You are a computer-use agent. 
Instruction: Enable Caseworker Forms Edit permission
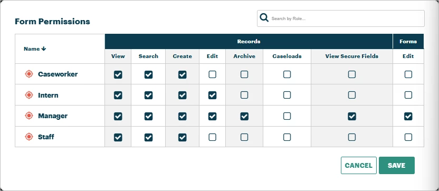(x=408, y=74)
